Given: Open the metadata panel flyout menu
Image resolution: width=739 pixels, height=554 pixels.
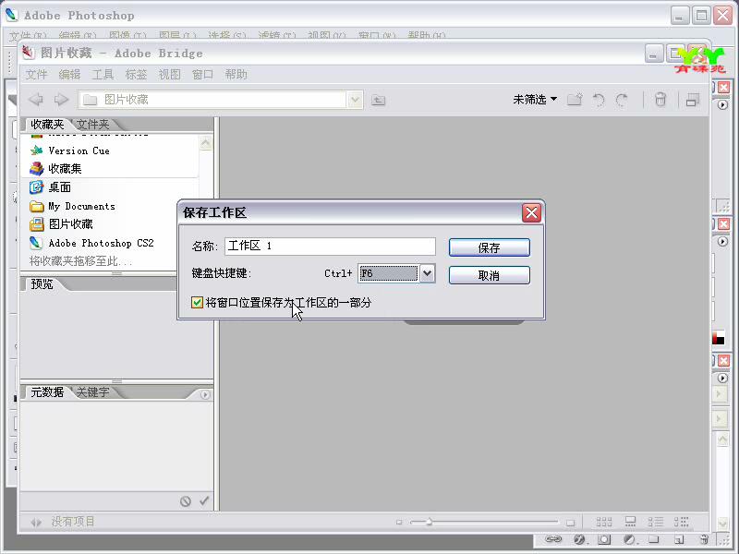Looking at the screenshot, I should pyautogui.click(x=204, y=395).
